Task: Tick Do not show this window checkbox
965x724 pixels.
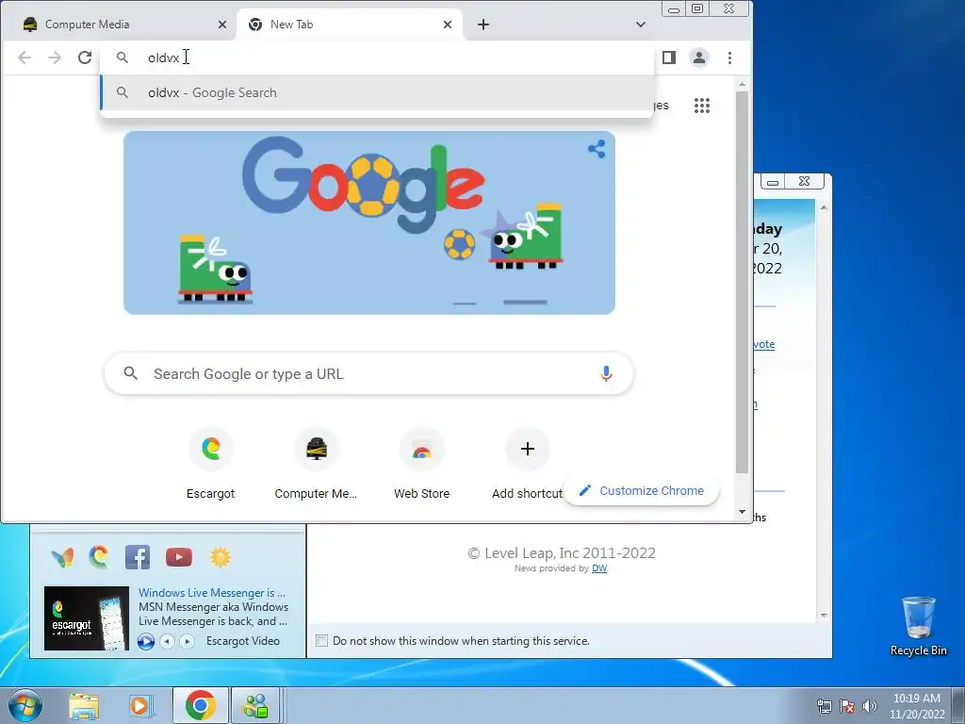Action: (x=321, y=641)
